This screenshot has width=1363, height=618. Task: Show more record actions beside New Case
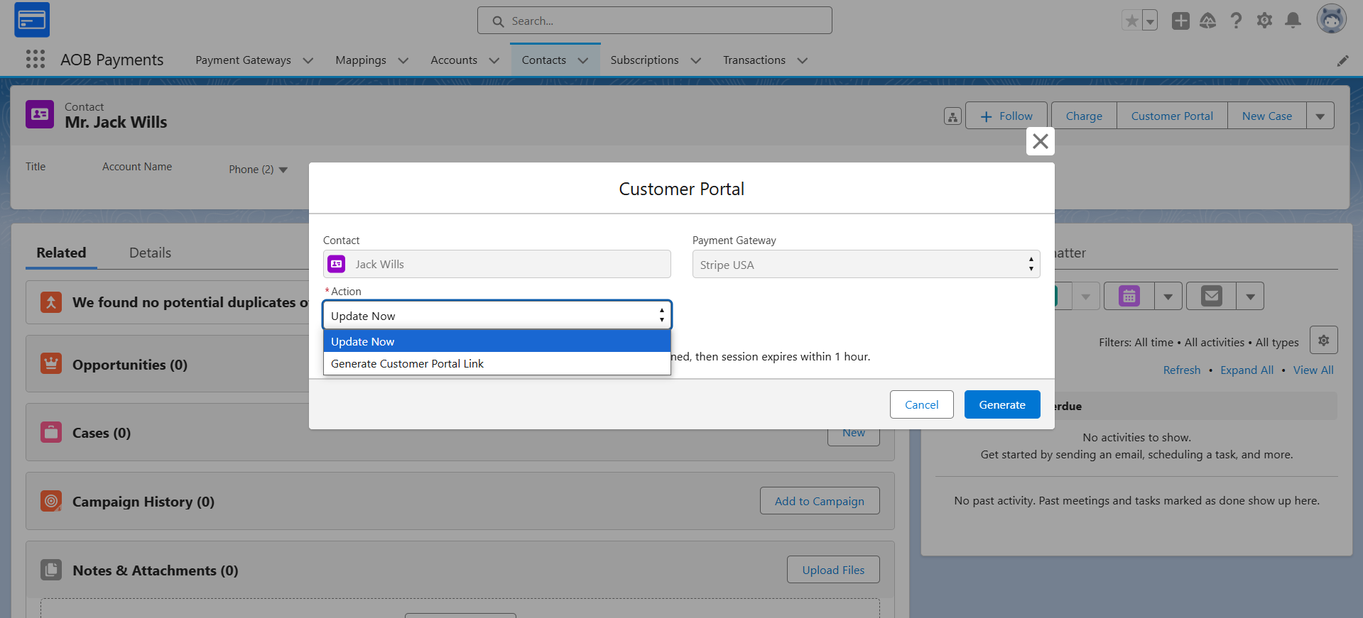click(1320, 116)
